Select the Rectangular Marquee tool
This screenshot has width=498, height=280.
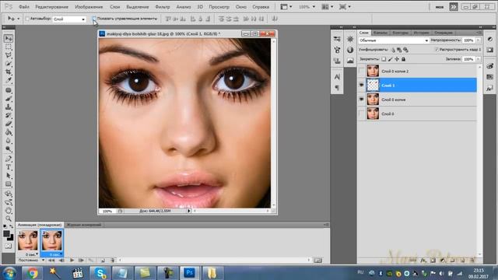click(x=9, y=47)
